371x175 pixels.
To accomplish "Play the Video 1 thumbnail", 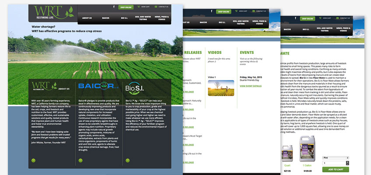I will pyautogui.click(x=221, y=88).
